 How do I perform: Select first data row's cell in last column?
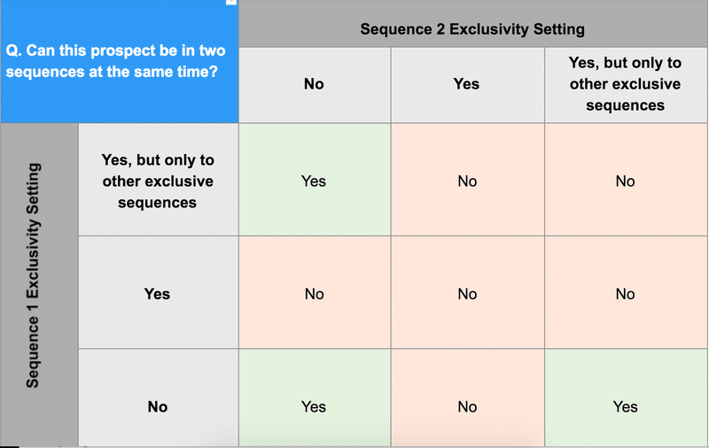point(626,180)
